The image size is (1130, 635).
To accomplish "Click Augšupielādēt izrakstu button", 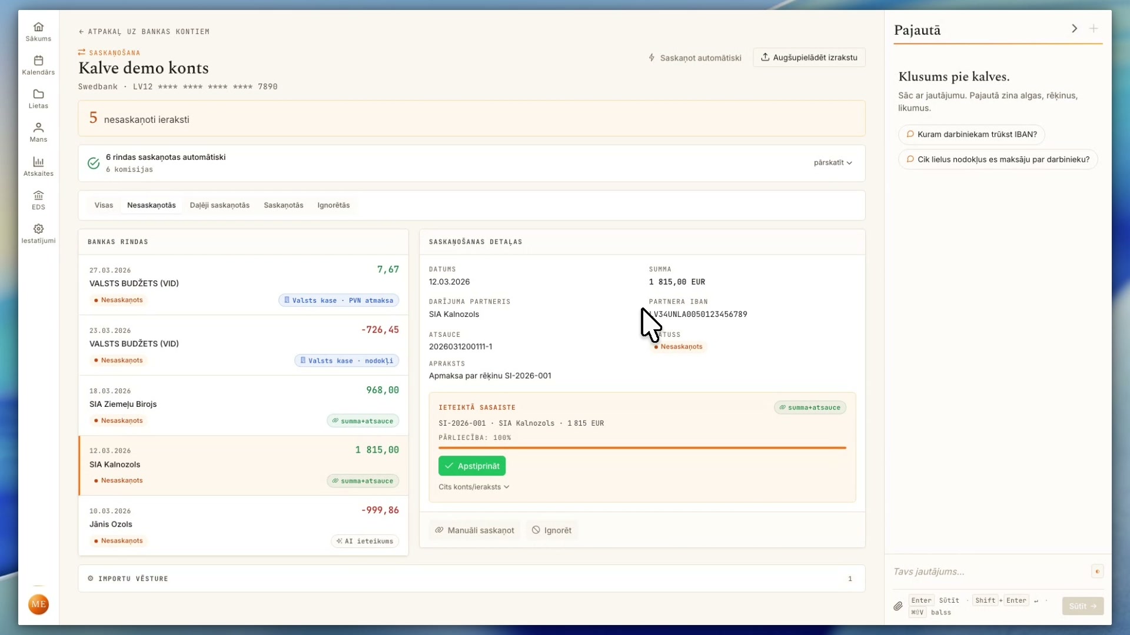I will click(x=809, y=58).
